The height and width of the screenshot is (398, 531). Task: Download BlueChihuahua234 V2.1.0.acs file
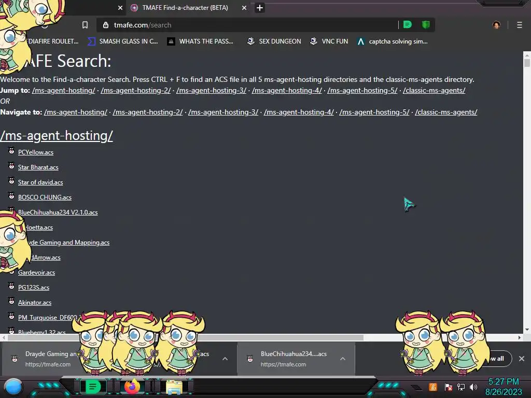tap(58, 212)
